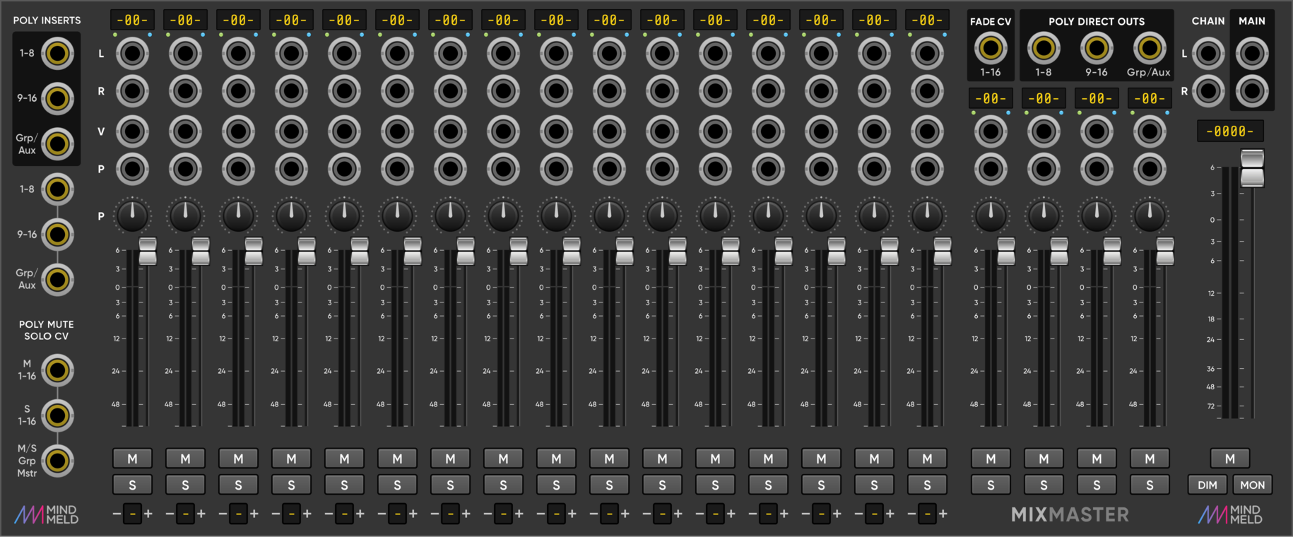This screenshot has width=1293, height=537.
Task: Click the Fade CV 1-16 jack
Action: pos(991,48)
